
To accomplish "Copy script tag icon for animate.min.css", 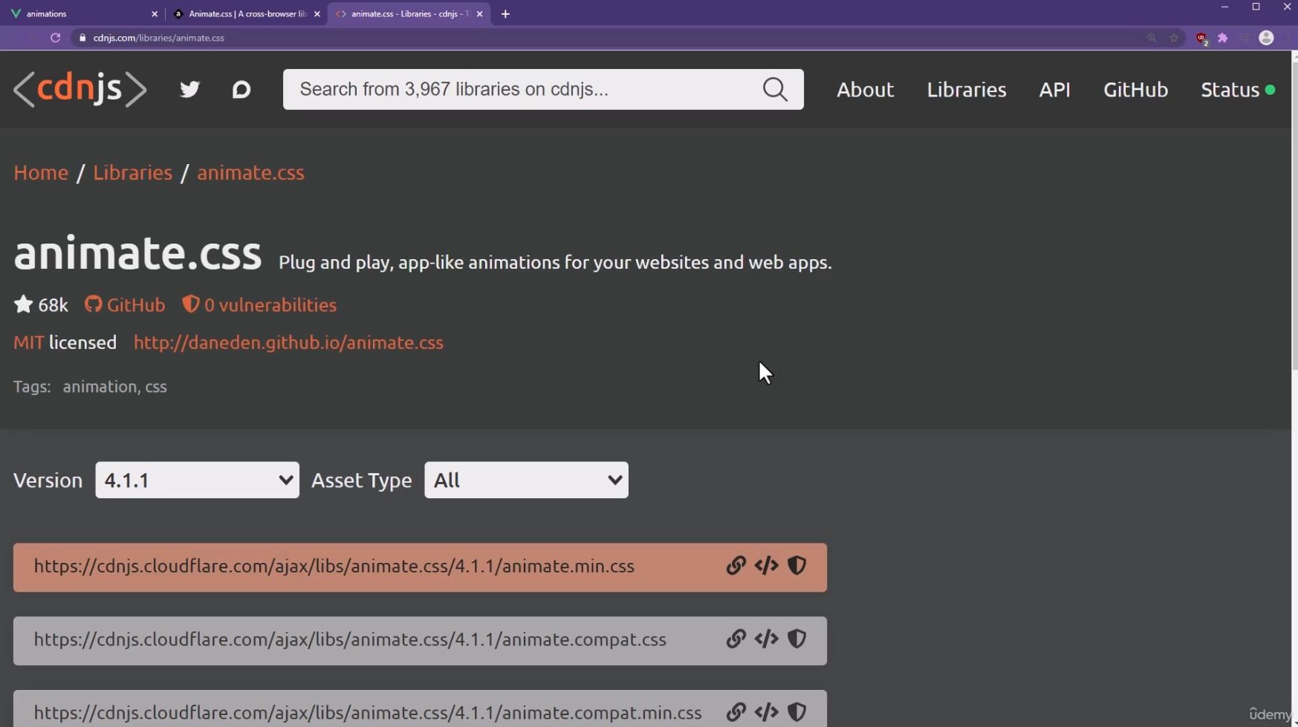I will [766, 566].
